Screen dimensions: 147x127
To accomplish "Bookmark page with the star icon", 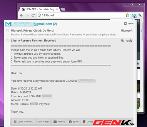I will point(127,15).
